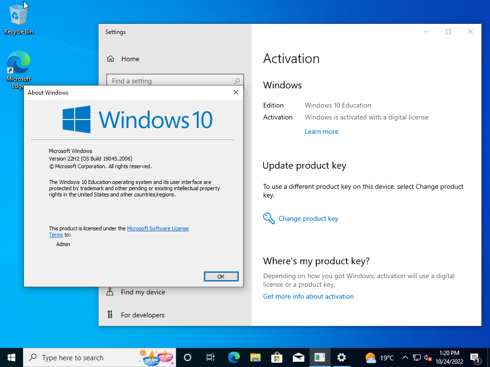
Task: Open Microsoft Store from the taskbar
Action: [x=277, y=357]
